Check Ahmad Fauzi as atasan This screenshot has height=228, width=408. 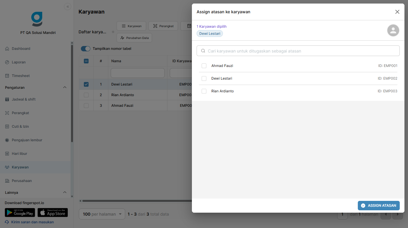point(204,66)
